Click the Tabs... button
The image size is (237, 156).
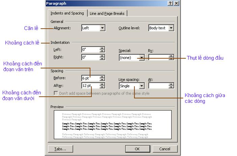coord(60,149)
